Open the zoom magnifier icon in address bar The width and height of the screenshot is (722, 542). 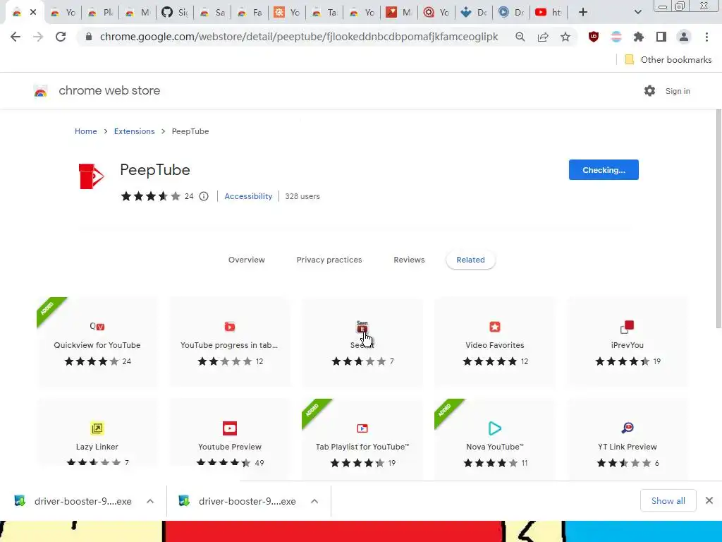(x=520, y=37)
